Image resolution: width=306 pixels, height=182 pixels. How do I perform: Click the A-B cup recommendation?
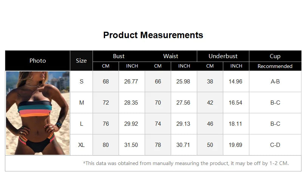[275, 81]
